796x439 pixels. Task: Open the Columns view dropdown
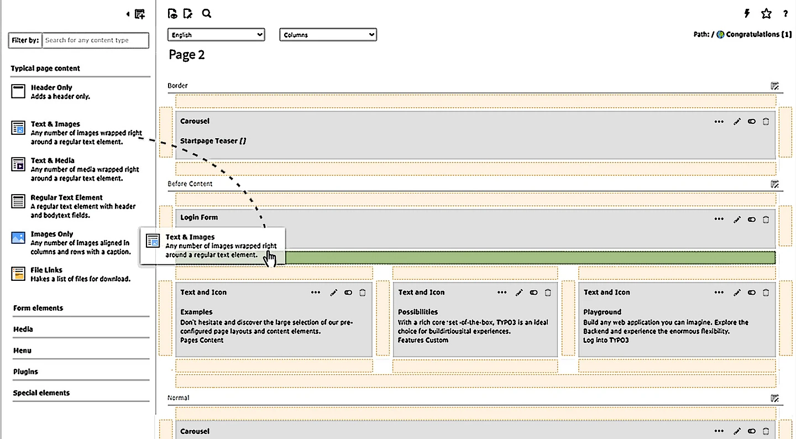click(x=328, y=35)
